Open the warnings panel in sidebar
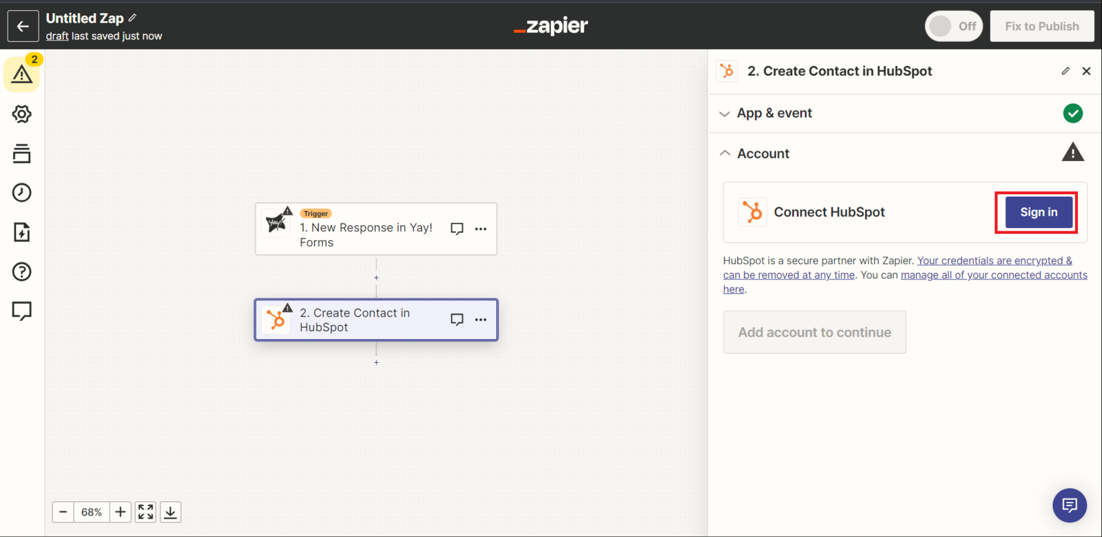This screenshot has width=1102, height=537. 21,74
